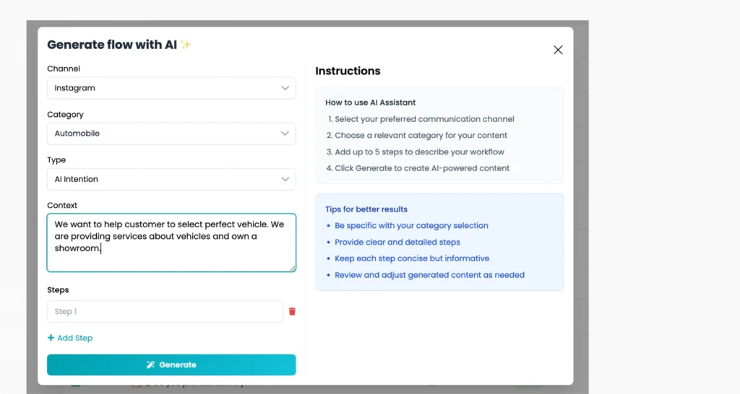740x394 pixels.
Task: Open the Automobile category selector
Action: point(171,133)
